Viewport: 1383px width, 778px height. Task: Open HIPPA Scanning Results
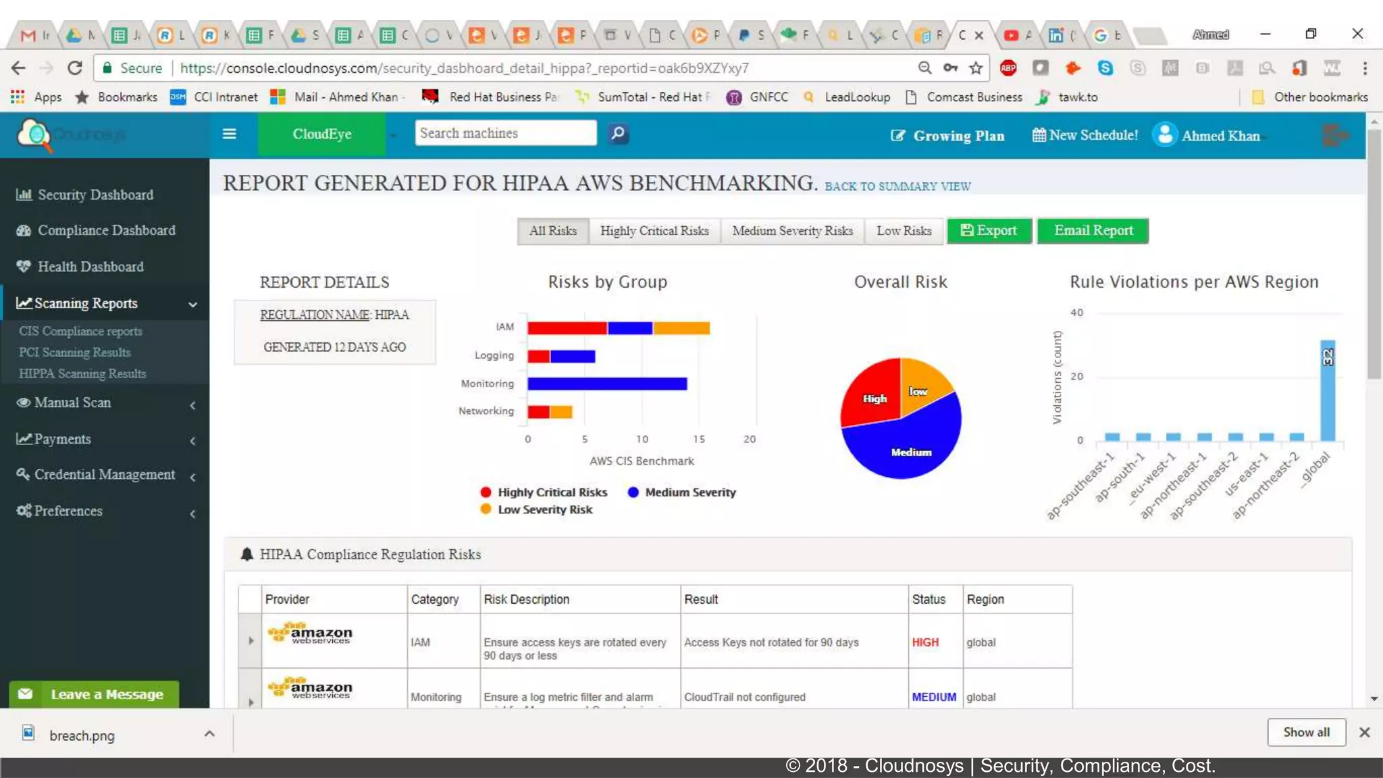[82, 373]
